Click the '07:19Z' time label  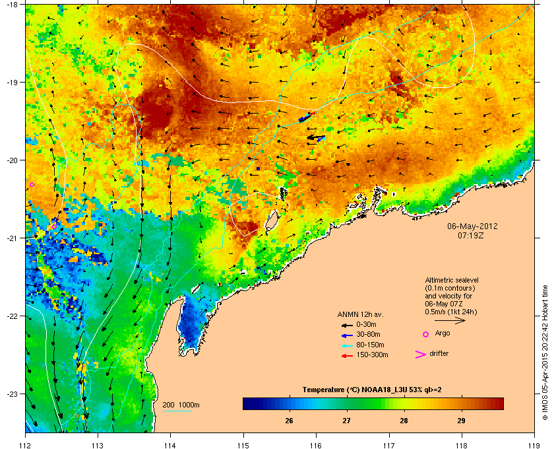pyautogui.click(x=471, y=235)
